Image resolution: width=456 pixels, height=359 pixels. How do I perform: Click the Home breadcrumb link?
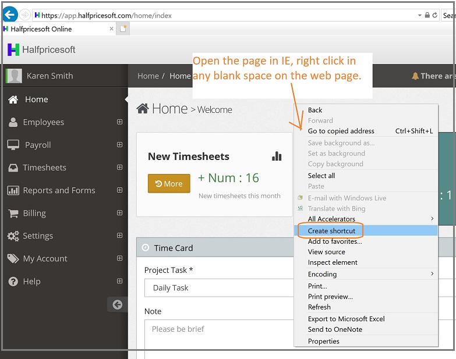click(148, 76)
